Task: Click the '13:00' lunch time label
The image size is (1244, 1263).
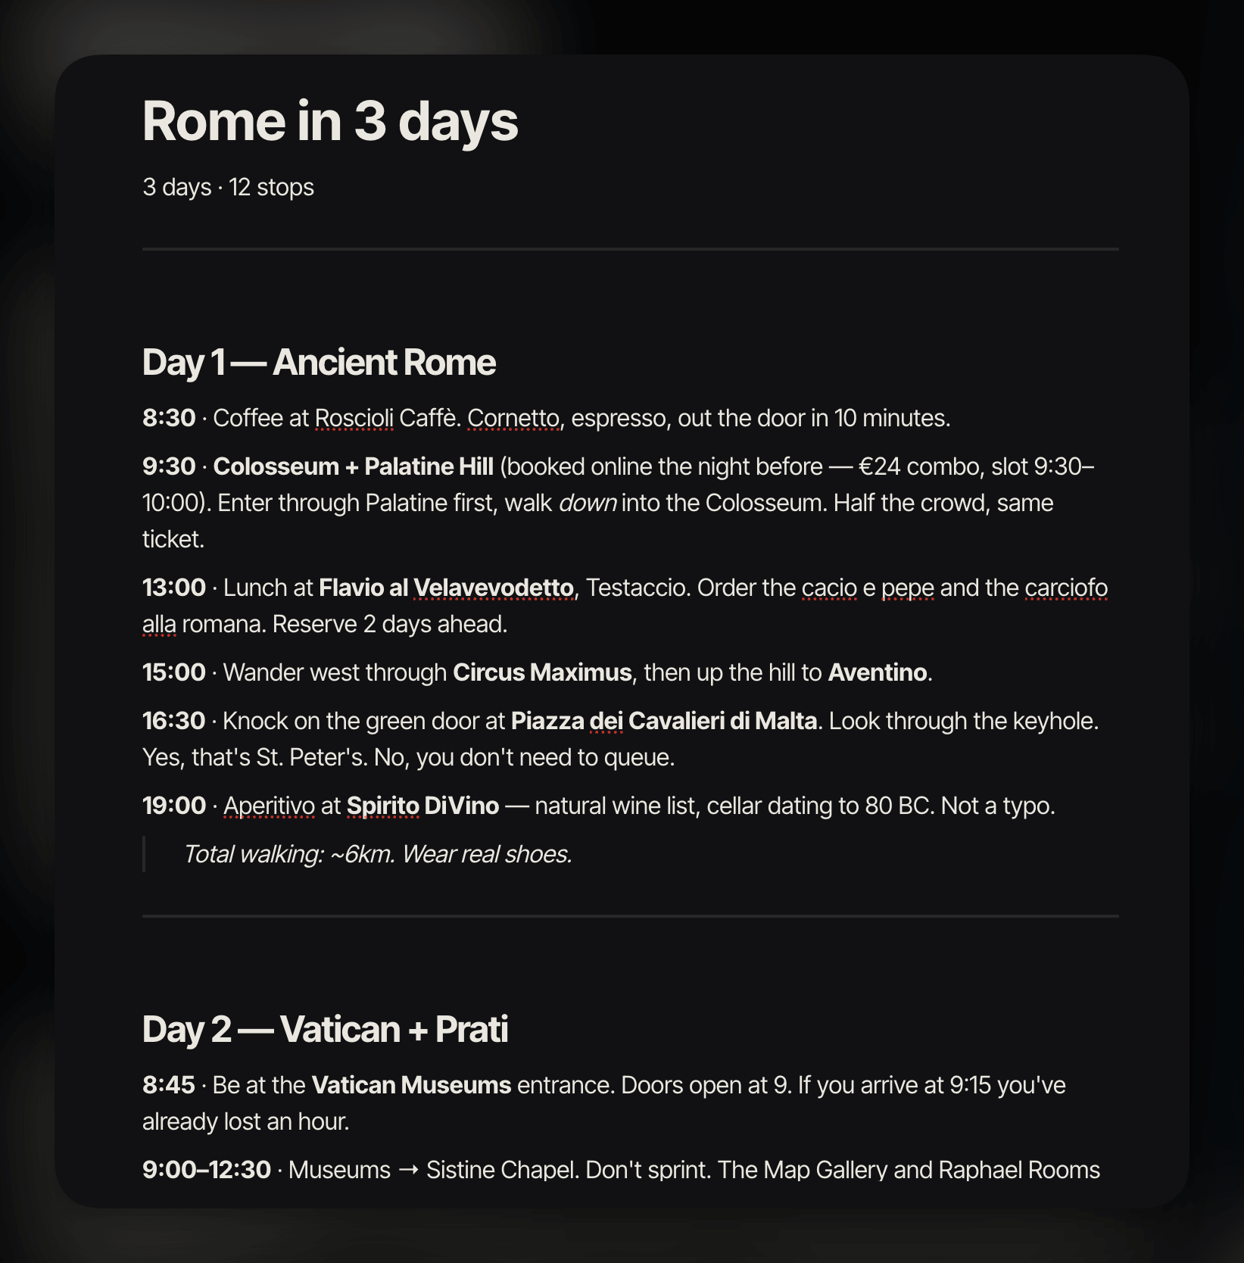Action: coord(174,588)
